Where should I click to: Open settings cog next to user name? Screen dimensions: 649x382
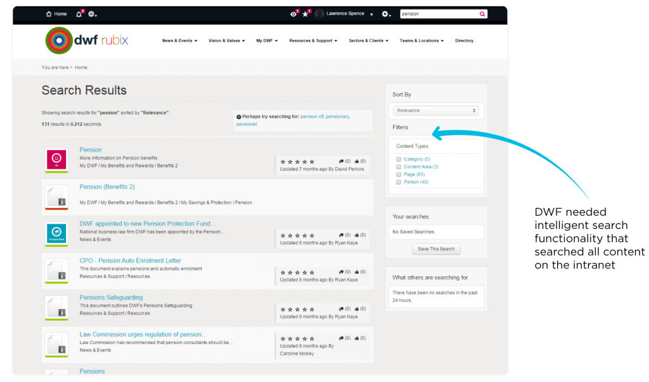click(x=385, y=14)
